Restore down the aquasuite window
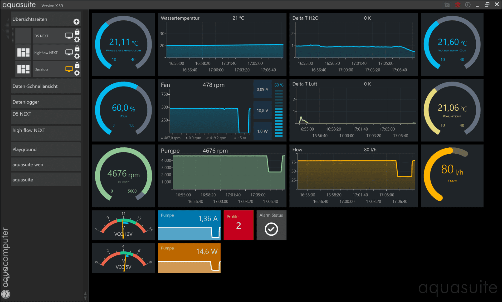Screen dimensions: 502x302 click(x=487, y=4)
